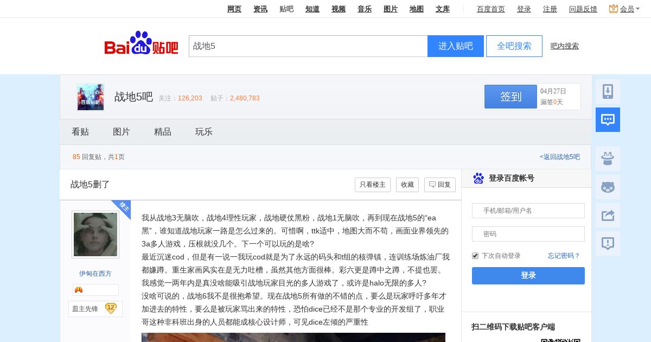Open the app download sidebar icon

tap(608, 92)
